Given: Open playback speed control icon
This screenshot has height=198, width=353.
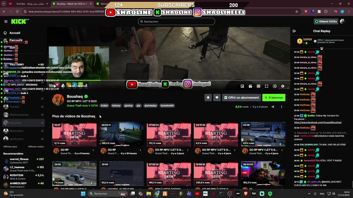Looking at the screenshot, I should click(275, 86).
